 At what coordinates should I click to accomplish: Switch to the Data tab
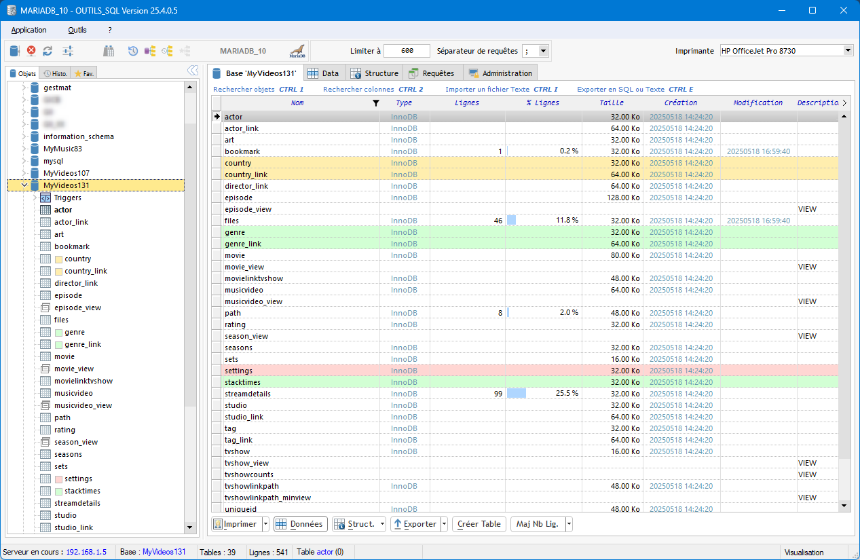[x=323, y=73]
